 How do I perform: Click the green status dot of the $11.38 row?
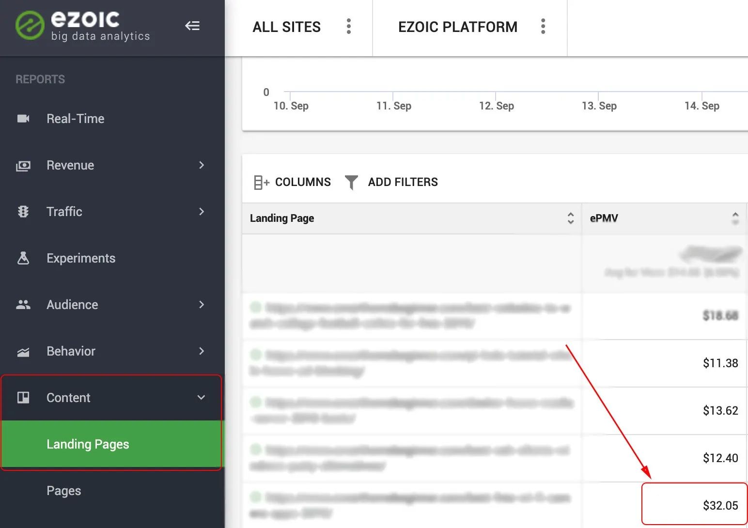pos(256,355)
